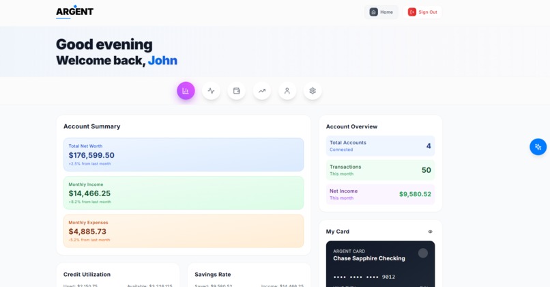Click the Monthly Expenses card
This screenshot has width=550, height=287.
tap(184, 231)
